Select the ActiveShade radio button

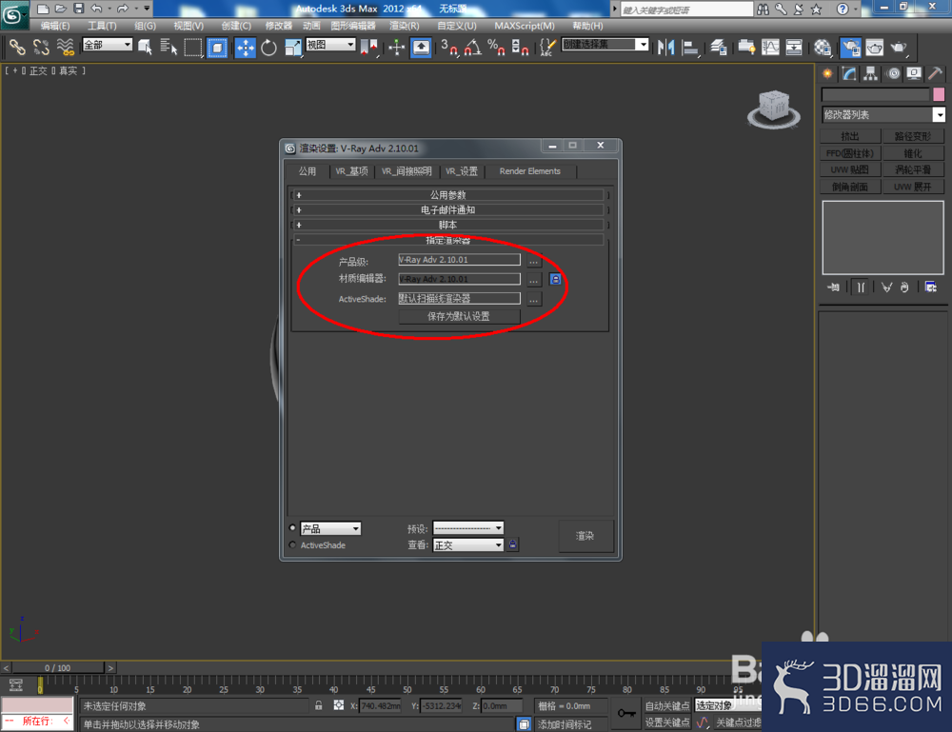(292, 544)
